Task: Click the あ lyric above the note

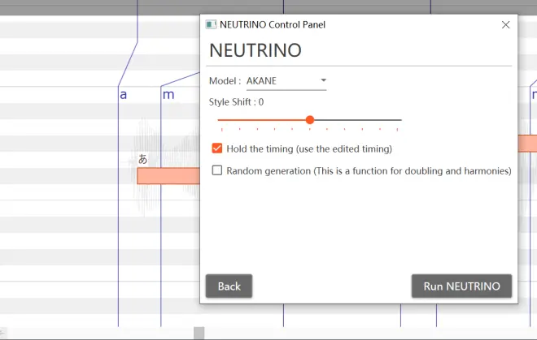Action: [x=143, y=159]
